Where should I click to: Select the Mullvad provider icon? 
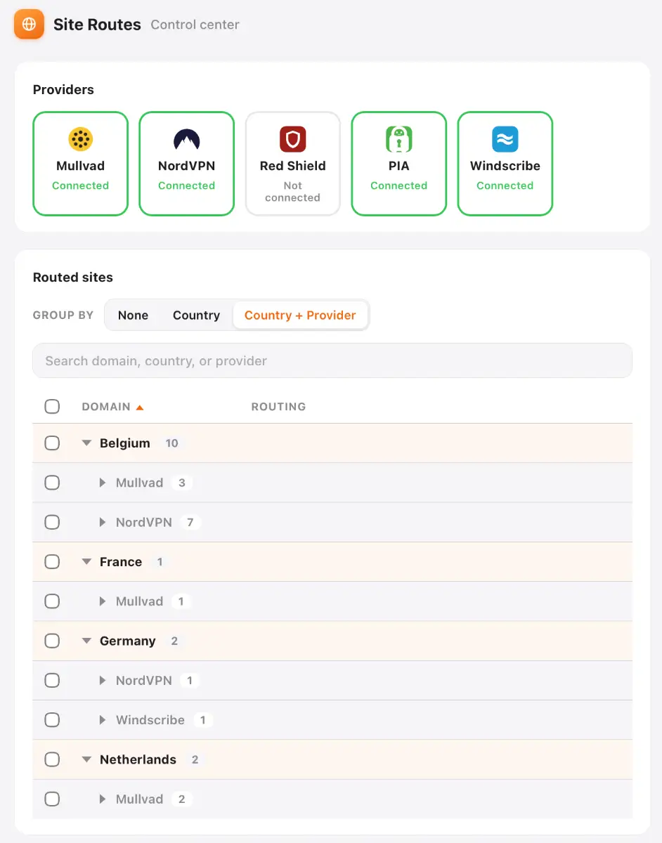[x=81, y=139]
